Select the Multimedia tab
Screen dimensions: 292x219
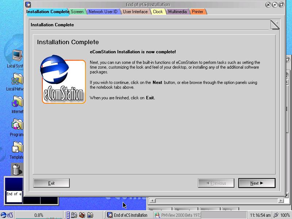[177, 12]
